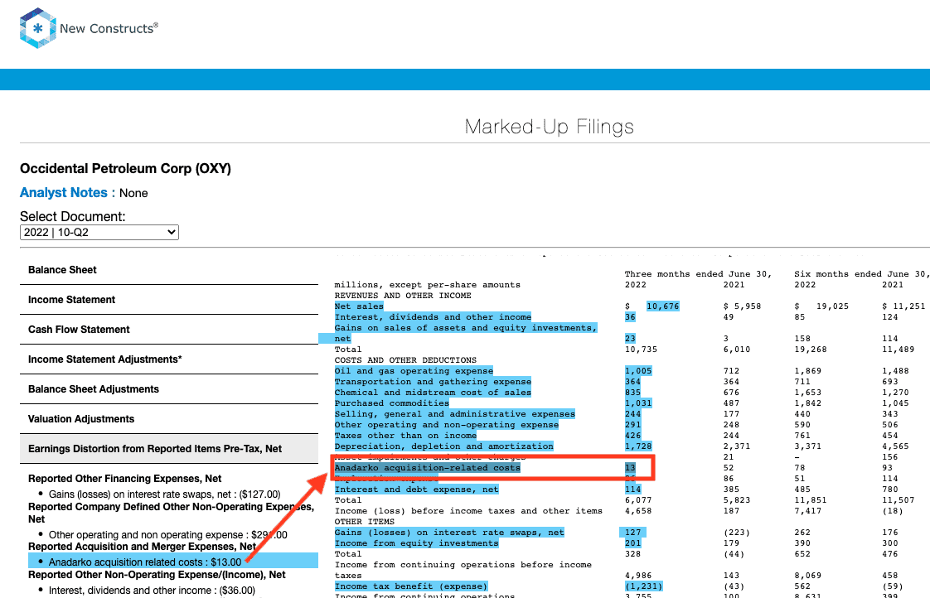
Task: Click the highlighted 127 swaps value
Action: (633, 533)
